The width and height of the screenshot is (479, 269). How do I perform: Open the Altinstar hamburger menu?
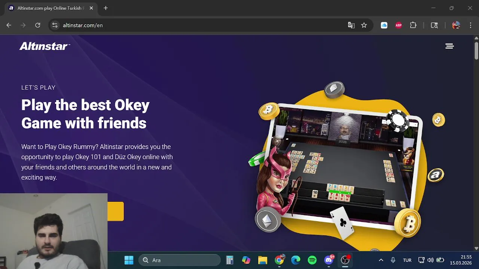pos(449,46)
